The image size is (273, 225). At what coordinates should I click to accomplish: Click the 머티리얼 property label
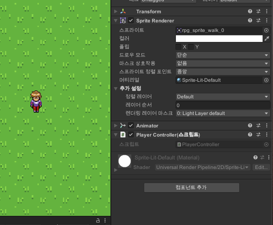[129, 80]
